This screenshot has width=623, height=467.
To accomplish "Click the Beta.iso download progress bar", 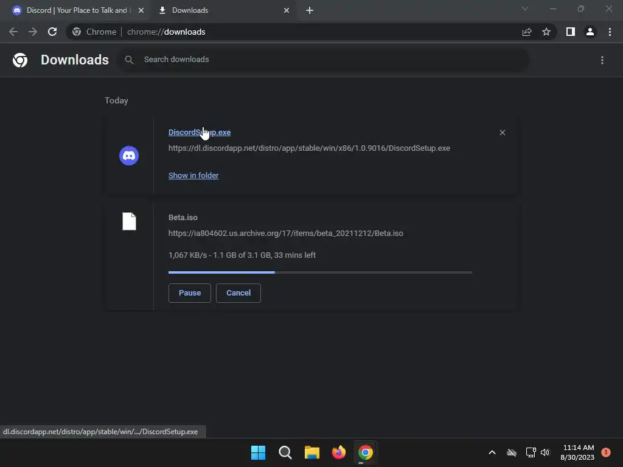I will click(320, 272).
